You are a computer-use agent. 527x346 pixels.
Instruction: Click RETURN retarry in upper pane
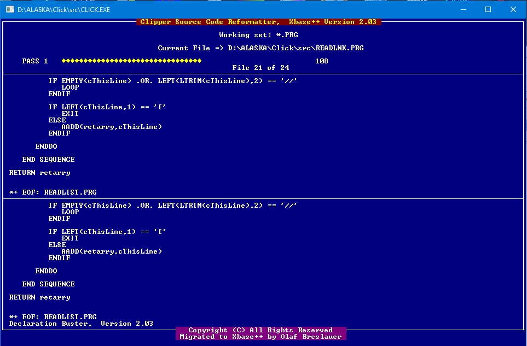coord(39,173)
